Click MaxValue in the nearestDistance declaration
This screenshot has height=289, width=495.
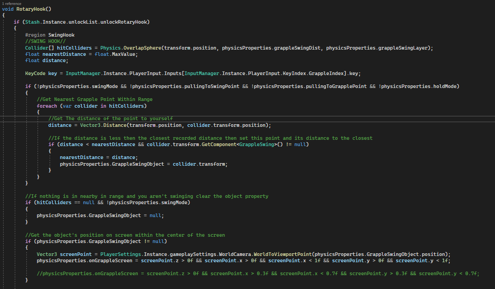pyautogui.click(x=123, y=54)
